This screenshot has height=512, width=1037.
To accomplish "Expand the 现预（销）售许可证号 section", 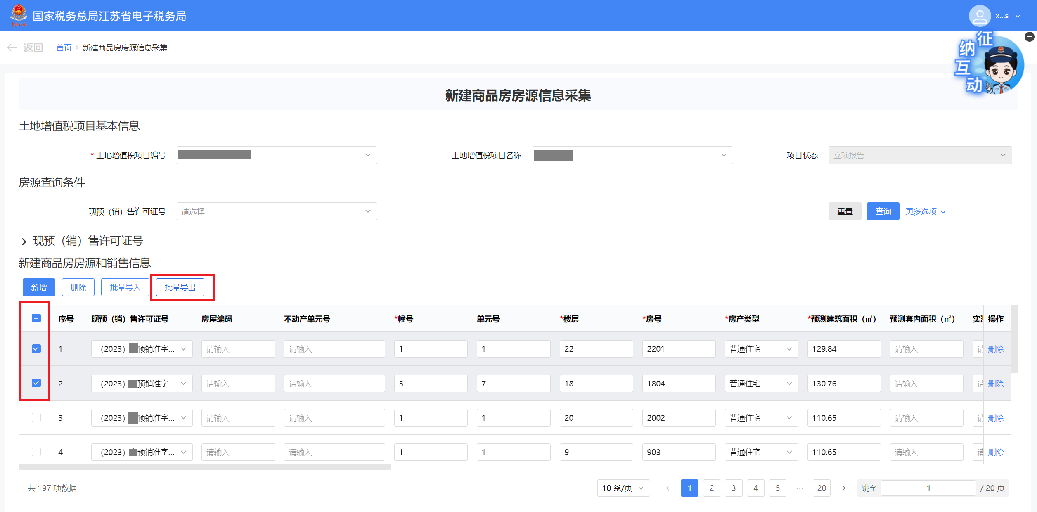I will 24,241.
